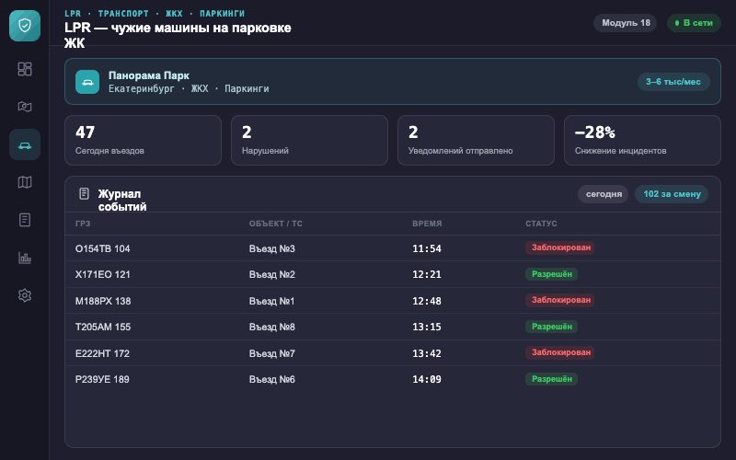Click the 3–6 тыс/мес badge
736x460 pixels.
pyautogui.click(x=673, y=82)
